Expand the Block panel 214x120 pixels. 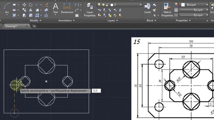pyautogui.click(x=151, y=20)
